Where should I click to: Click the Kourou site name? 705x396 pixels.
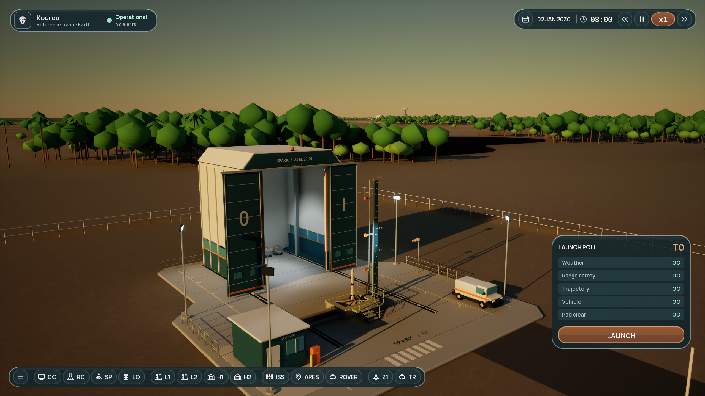click(48, 18)
